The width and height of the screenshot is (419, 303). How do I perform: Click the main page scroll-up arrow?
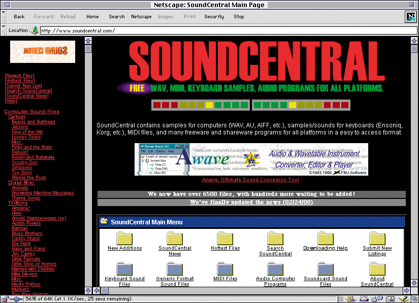[414, 41]
